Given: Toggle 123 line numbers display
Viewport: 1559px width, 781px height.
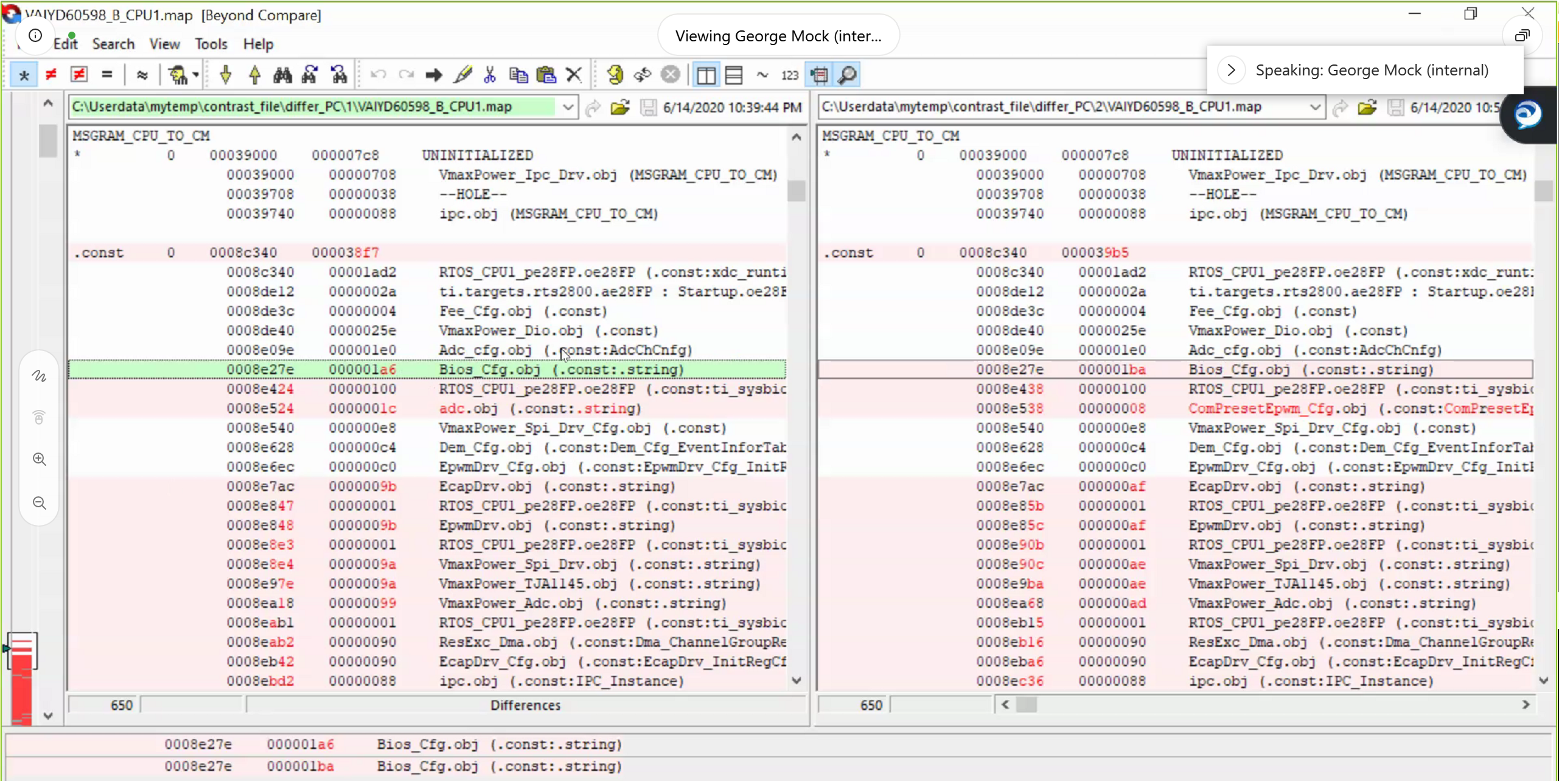Looking at the screenshot, I should [790, 75].
